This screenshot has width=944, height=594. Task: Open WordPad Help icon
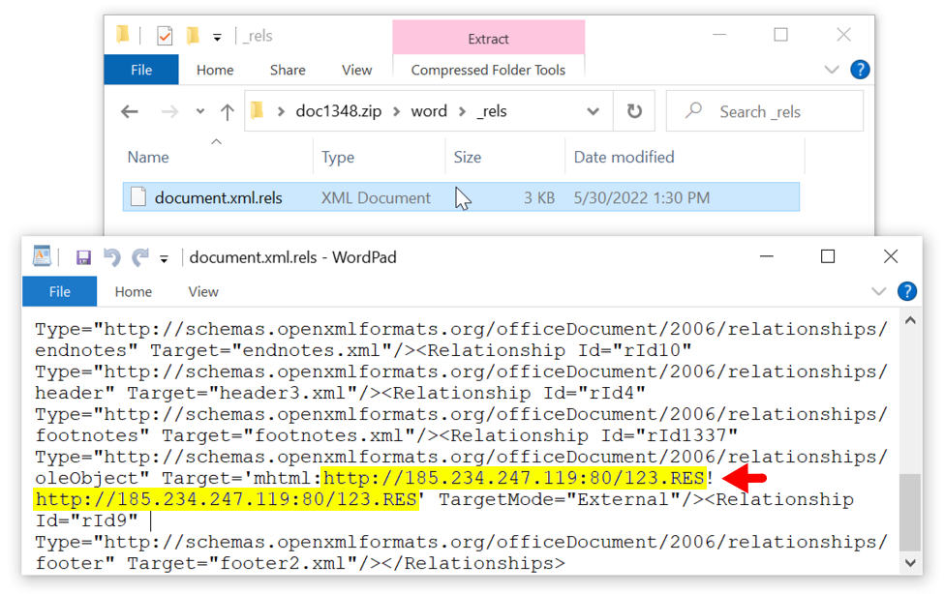906,291
